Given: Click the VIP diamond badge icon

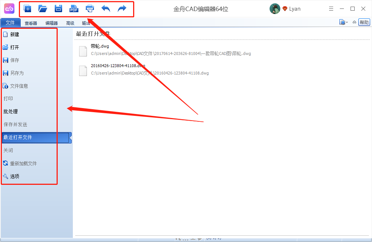Looking at the screenshot, I should 285,9.
